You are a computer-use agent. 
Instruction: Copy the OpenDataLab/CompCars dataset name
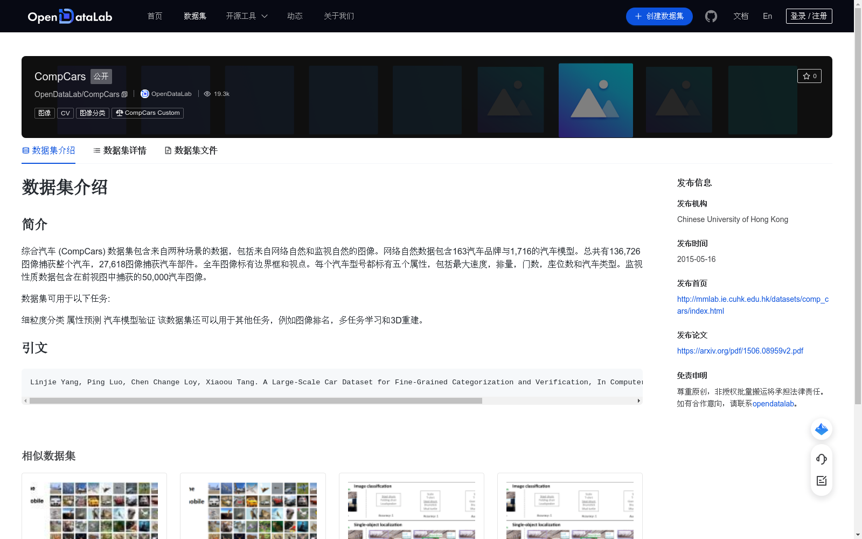pos(124,94)
